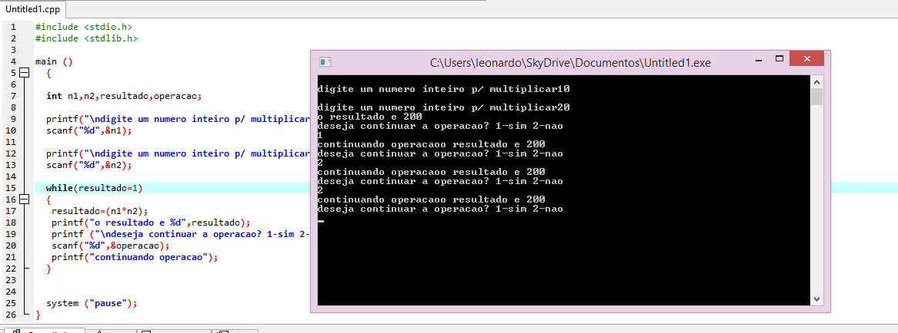Minimize the Untitled1.exe console window
Viewport: 898px width, 333px height.
point(758,59)
